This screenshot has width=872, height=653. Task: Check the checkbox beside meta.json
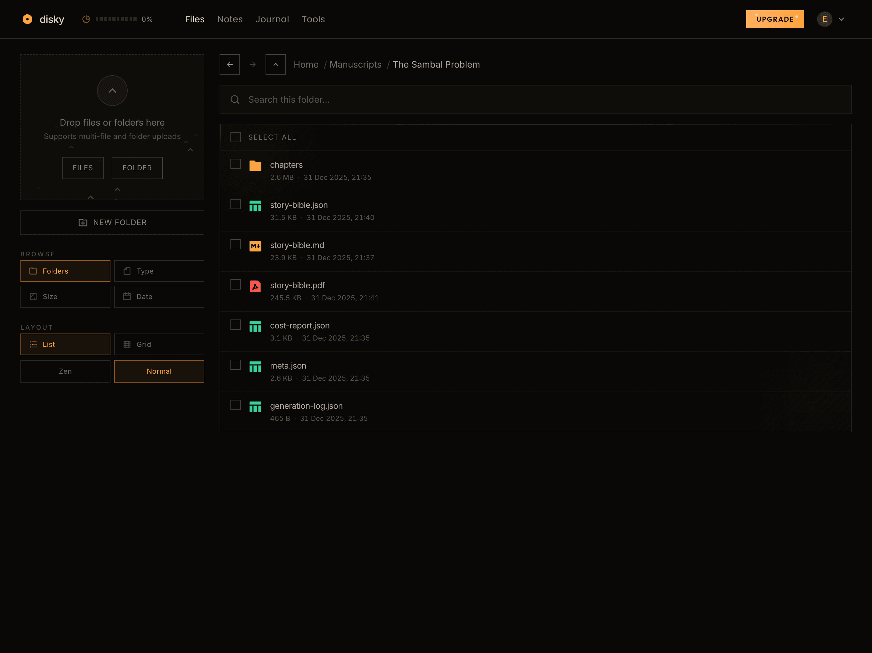(235, 365)
